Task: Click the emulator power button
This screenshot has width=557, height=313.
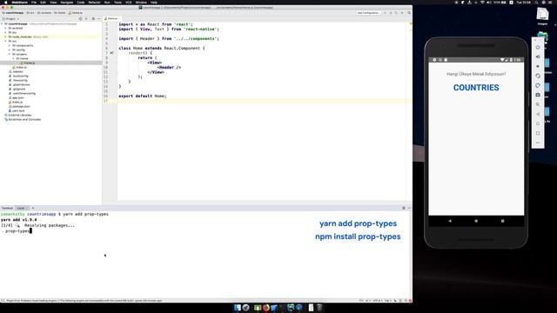Action: pos(538,47)
